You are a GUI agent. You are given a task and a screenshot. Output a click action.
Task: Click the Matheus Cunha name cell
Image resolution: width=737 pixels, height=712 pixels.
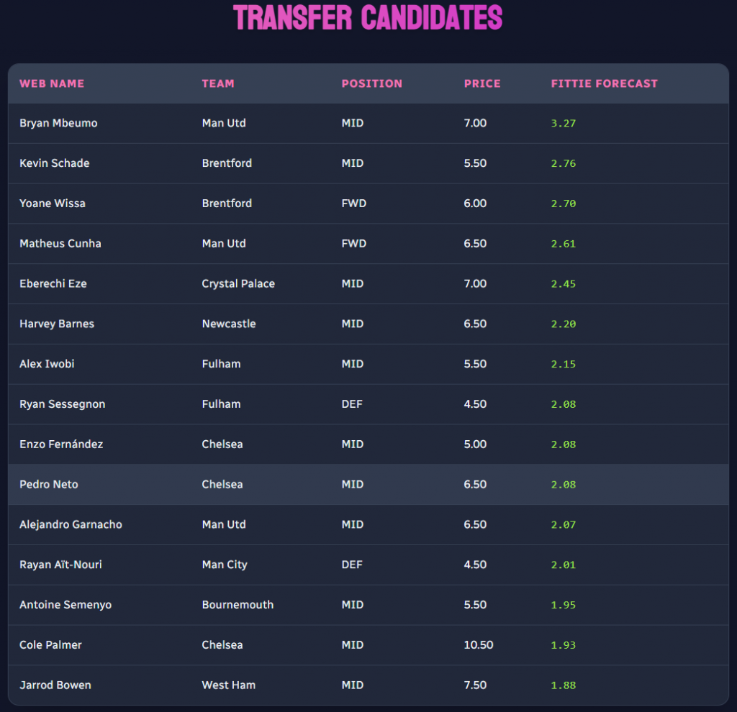click(x=60, y=244)
